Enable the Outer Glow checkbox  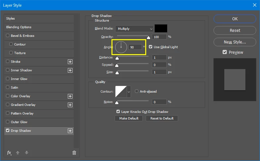8,122
